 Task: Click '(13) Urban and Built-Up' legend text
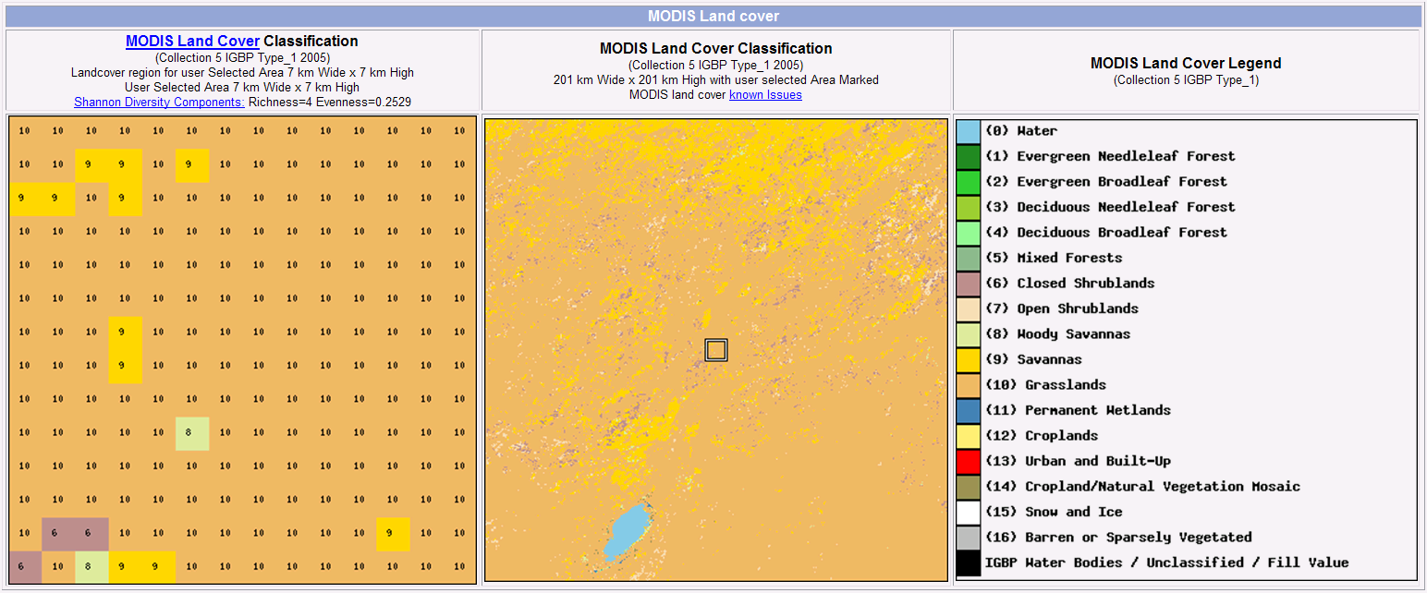coord(1078,461)
